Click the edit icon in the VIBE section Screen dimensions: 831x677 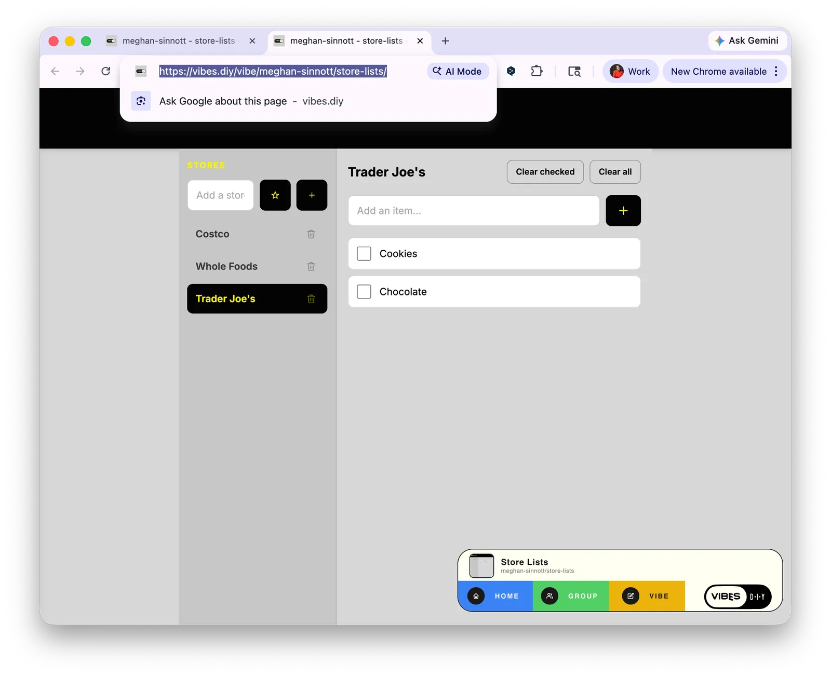coord(631,596)
